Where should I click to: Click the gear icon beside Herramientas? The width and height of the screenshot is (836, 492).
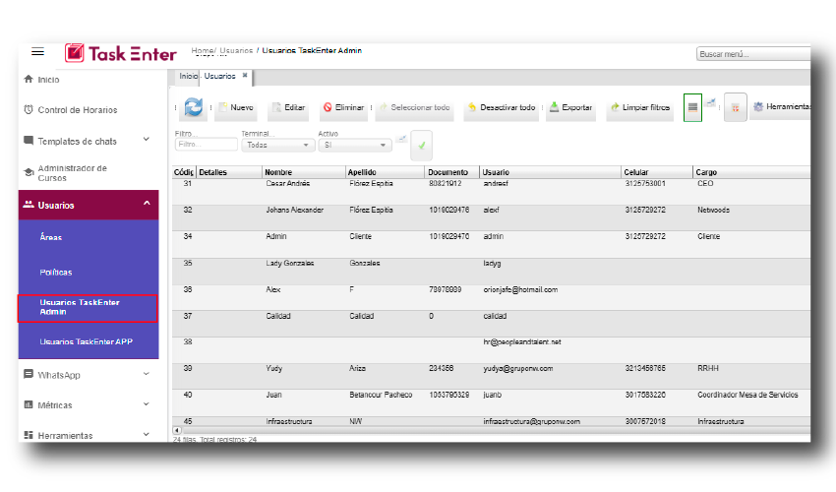click(x=757, y=107)
